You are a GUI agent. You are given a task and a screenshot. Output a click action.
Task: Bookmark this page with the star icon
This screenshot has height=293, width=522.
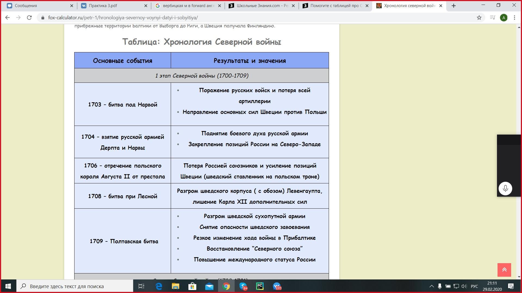pos(479,18)
